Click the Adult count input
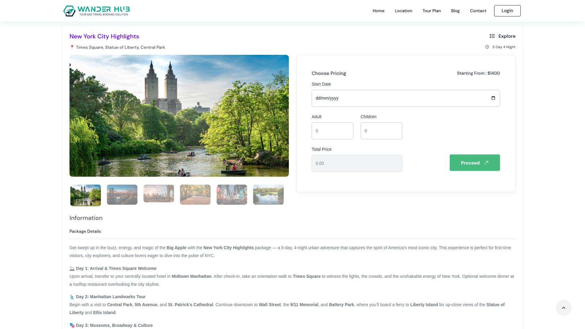The image size is (585, 329). (332, 131)
